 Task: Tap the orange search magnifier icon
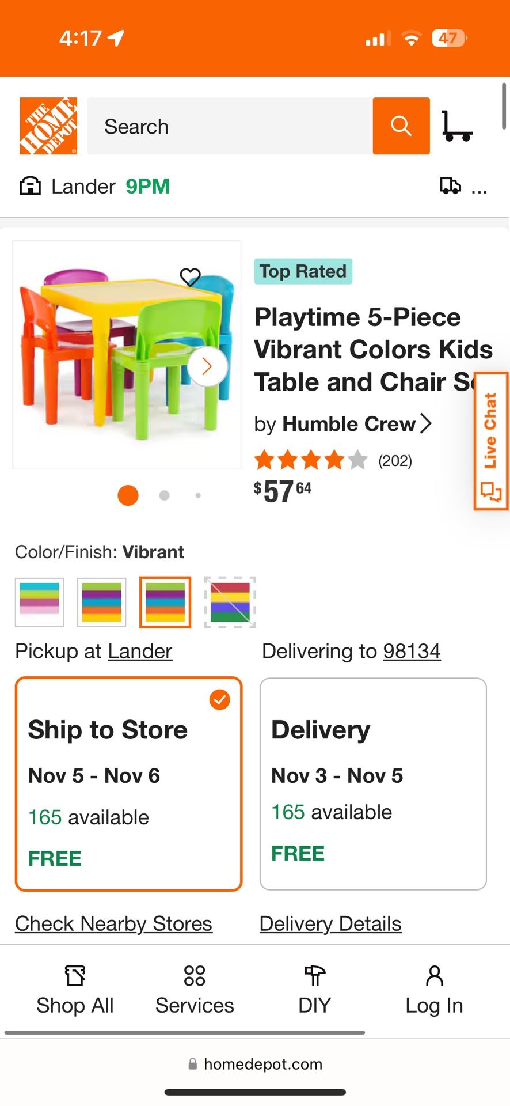401,126
